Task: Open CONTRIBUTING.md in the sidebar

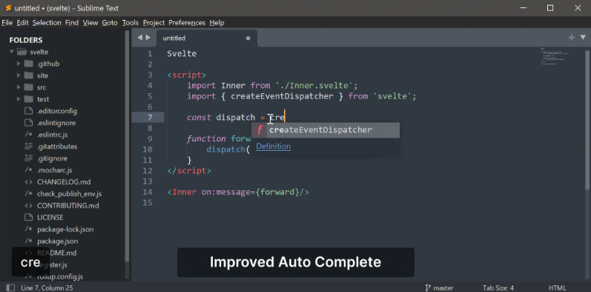Action: pos(67,206)
